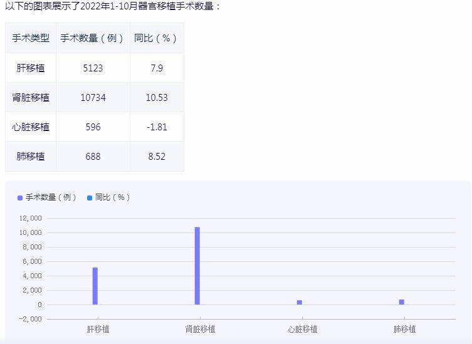This screenshot has height=344, width=472.
Task: Click the 12,000 y-axis label
Action: [x=31, y=218]
